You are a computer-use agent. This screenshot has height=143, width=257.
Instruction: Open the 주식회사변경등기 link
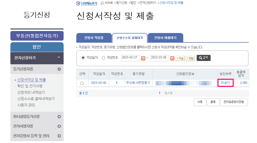(138, 83)
